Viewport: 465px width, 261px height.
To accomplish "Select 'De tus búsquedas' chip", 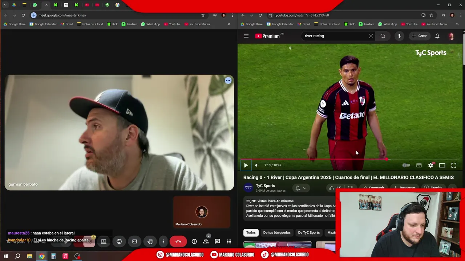I will point(277,232).
